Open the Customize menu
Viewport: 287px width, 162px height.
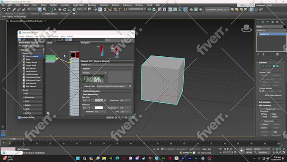tap(104, 5)
